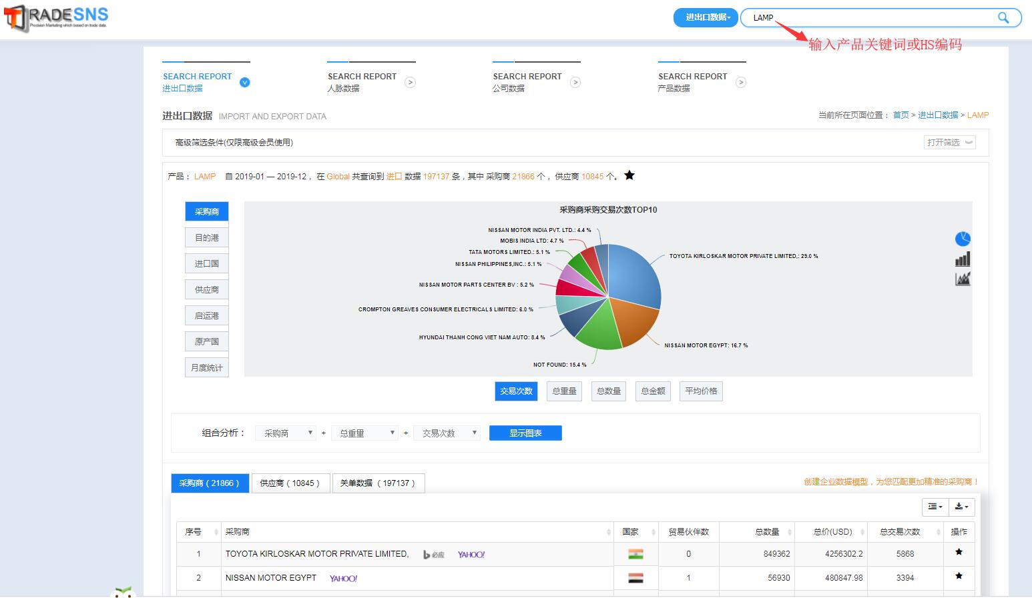1032x598 pixels.
Task: Switch chart metric to 总数量
Action: tap(609, 391)
